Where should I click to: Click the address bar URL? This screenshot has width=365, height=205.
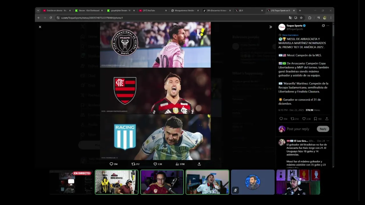[92, 18]
